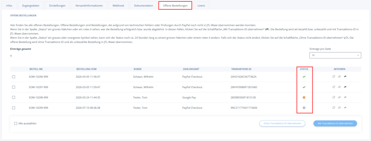Click green checkmark status of SOM-10296-999

pyautogui.click(x=304, y=77)
